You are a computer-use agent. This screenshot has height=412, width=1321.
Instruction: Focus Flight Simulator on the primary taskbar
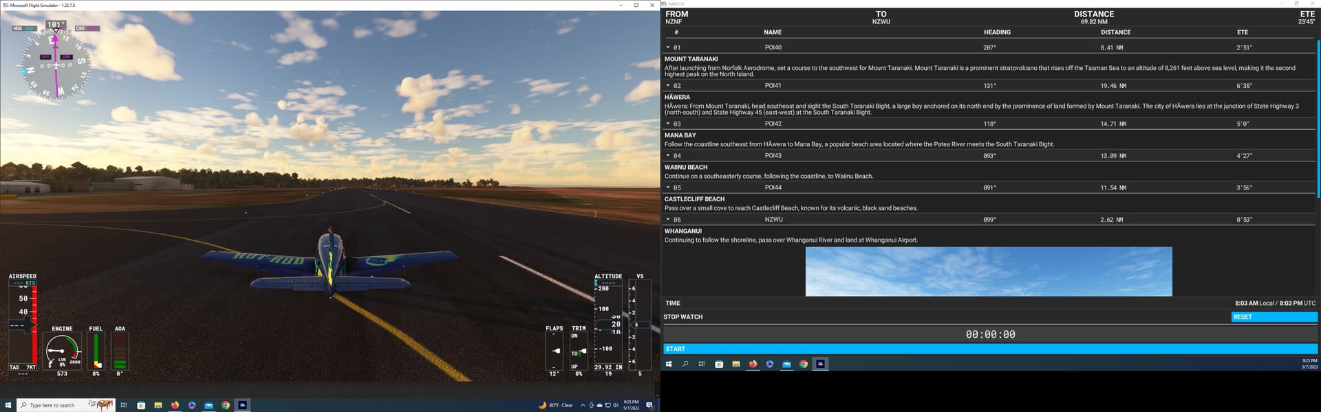tap(242, 405)
